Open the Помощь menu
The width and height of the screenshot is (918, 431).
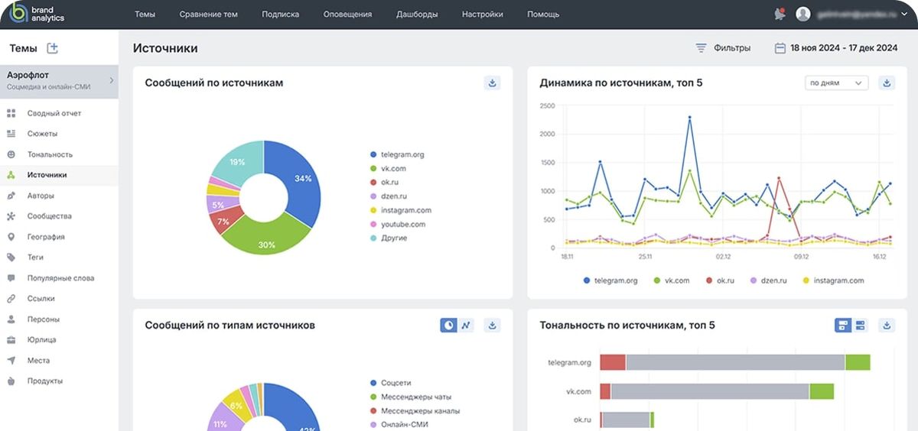543,14
